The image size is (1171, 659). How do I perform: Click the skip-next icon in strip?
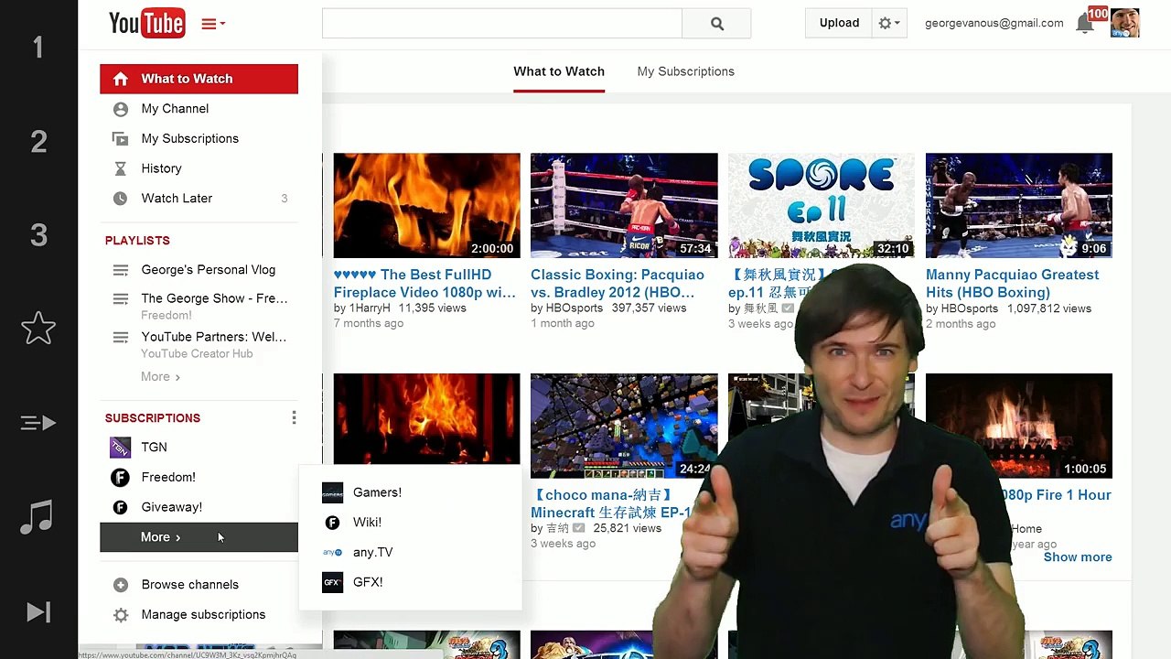pyautogui.click(x=38, y=612)
